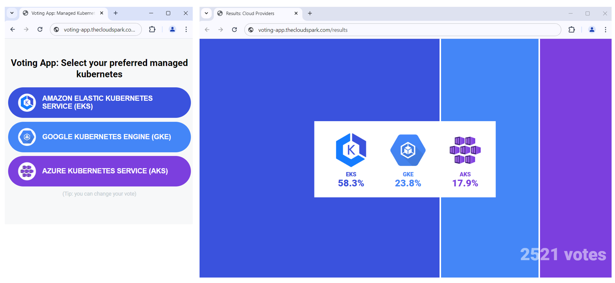
Task: Select the Results: Cloud Providers tab
Action: coord(258,14)
